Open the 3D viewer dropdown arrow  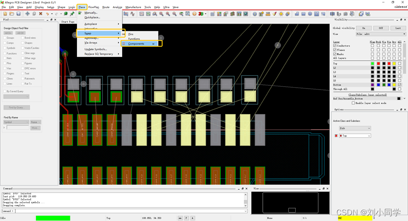206,14
